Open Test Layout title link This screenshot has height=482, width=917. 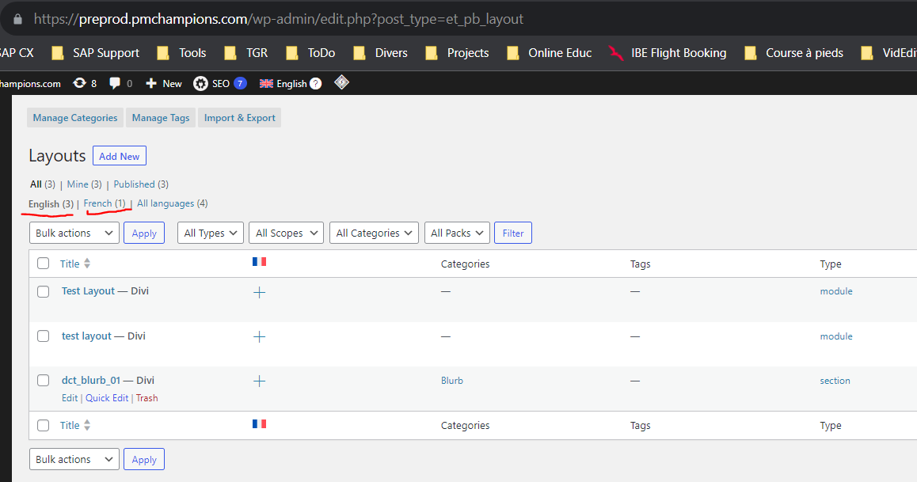tap(89, 291)
